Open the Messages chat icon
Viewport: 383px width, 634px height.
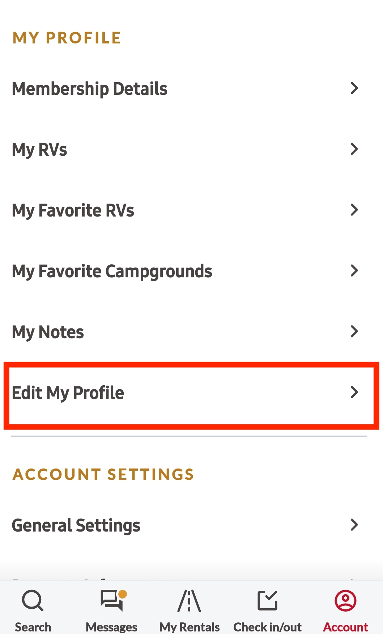coord(112,600)
